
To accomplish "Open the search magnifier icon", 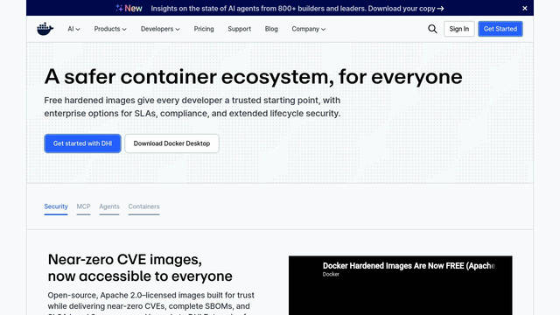I will click(432, 29).
